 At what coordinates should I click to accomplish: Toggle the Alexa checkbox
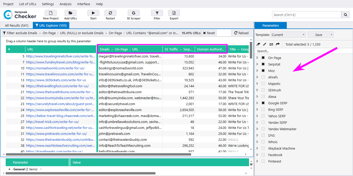(263, 97)
